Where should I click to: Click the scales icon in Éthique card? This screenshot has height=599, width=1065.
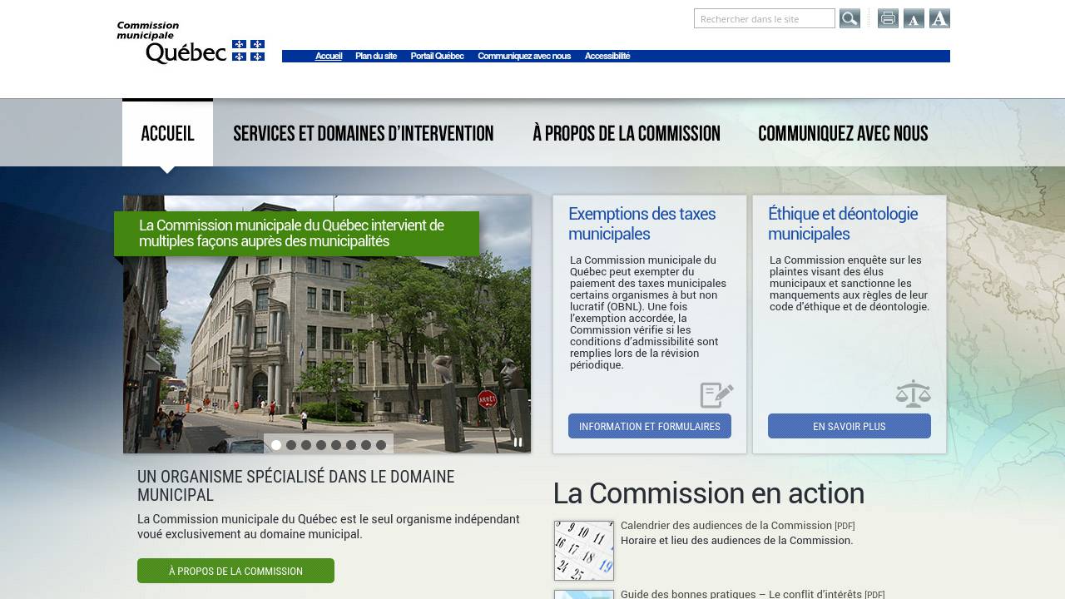pos(914,394)
